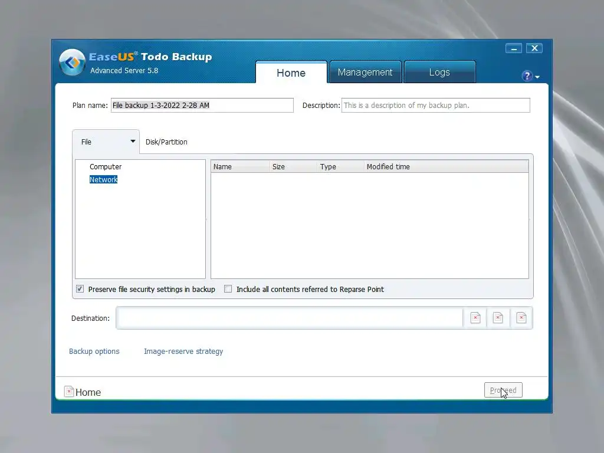Click the Home label in bottom bar
This screenshot has height=453, width=604.
[x=88, y=392]
